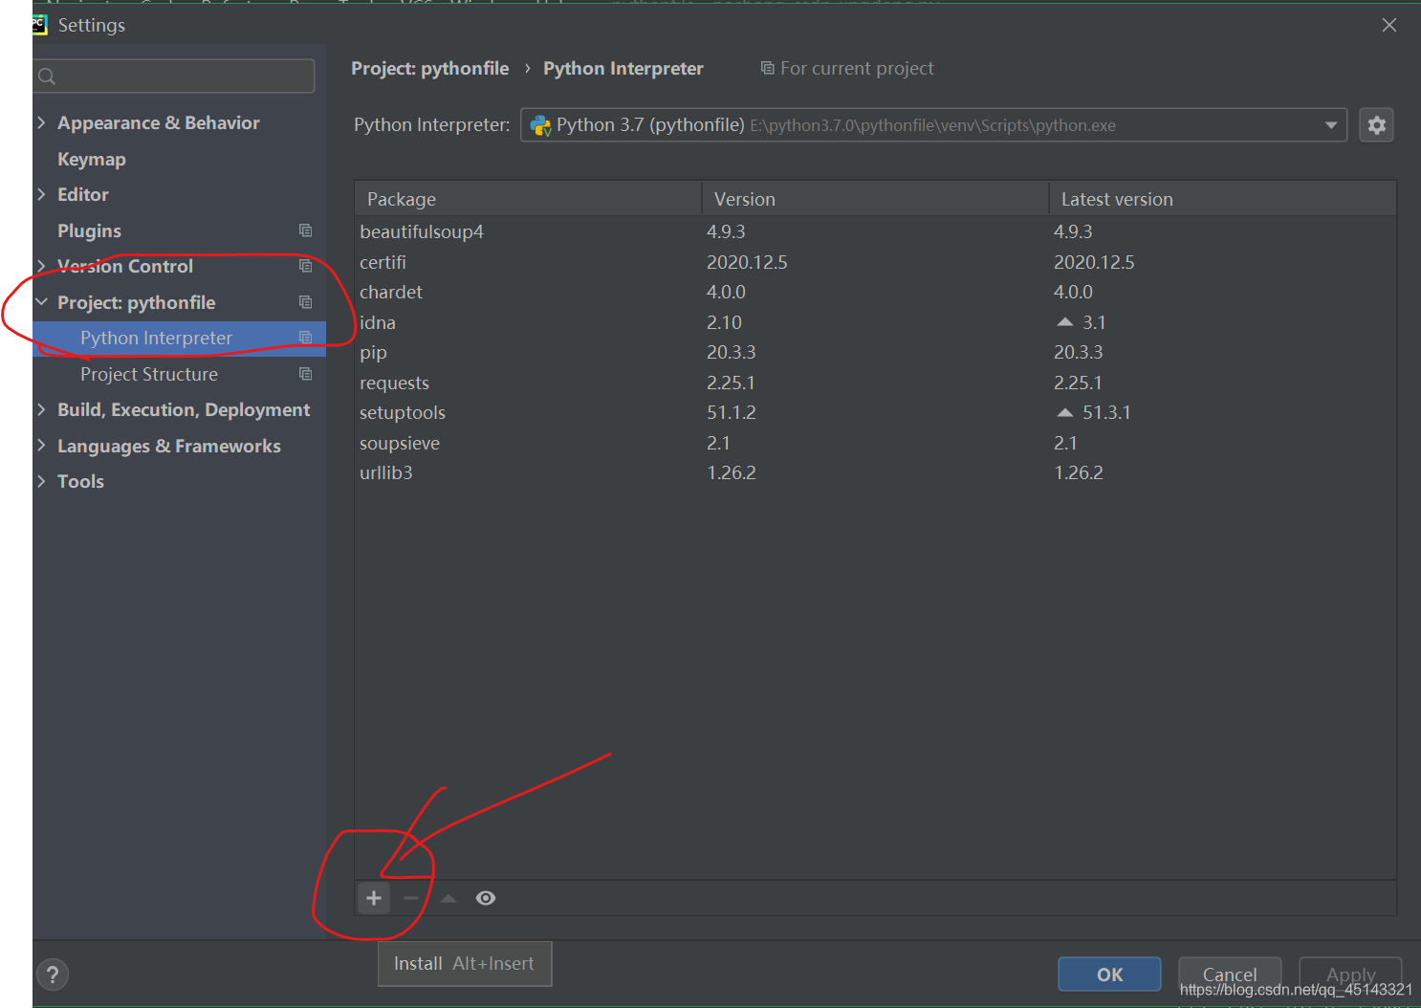
Task: Open Tools settings page
Action: tap(80, 481)
